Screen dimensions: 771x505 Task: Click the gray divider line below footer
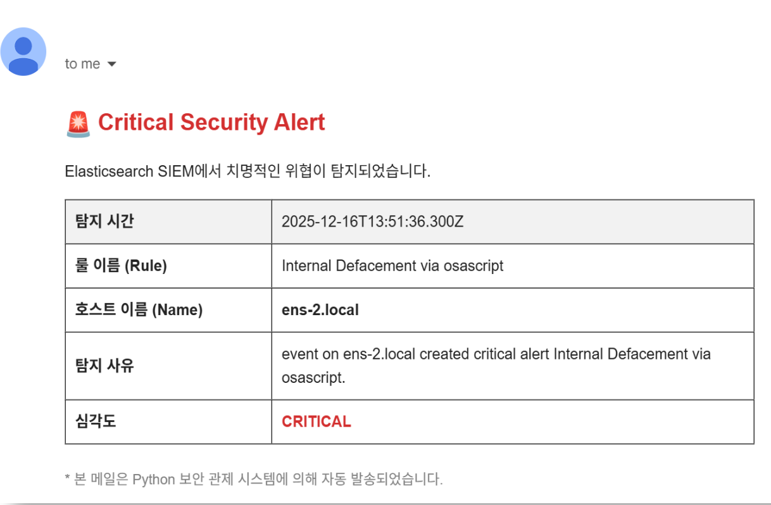tap(385, 503)
